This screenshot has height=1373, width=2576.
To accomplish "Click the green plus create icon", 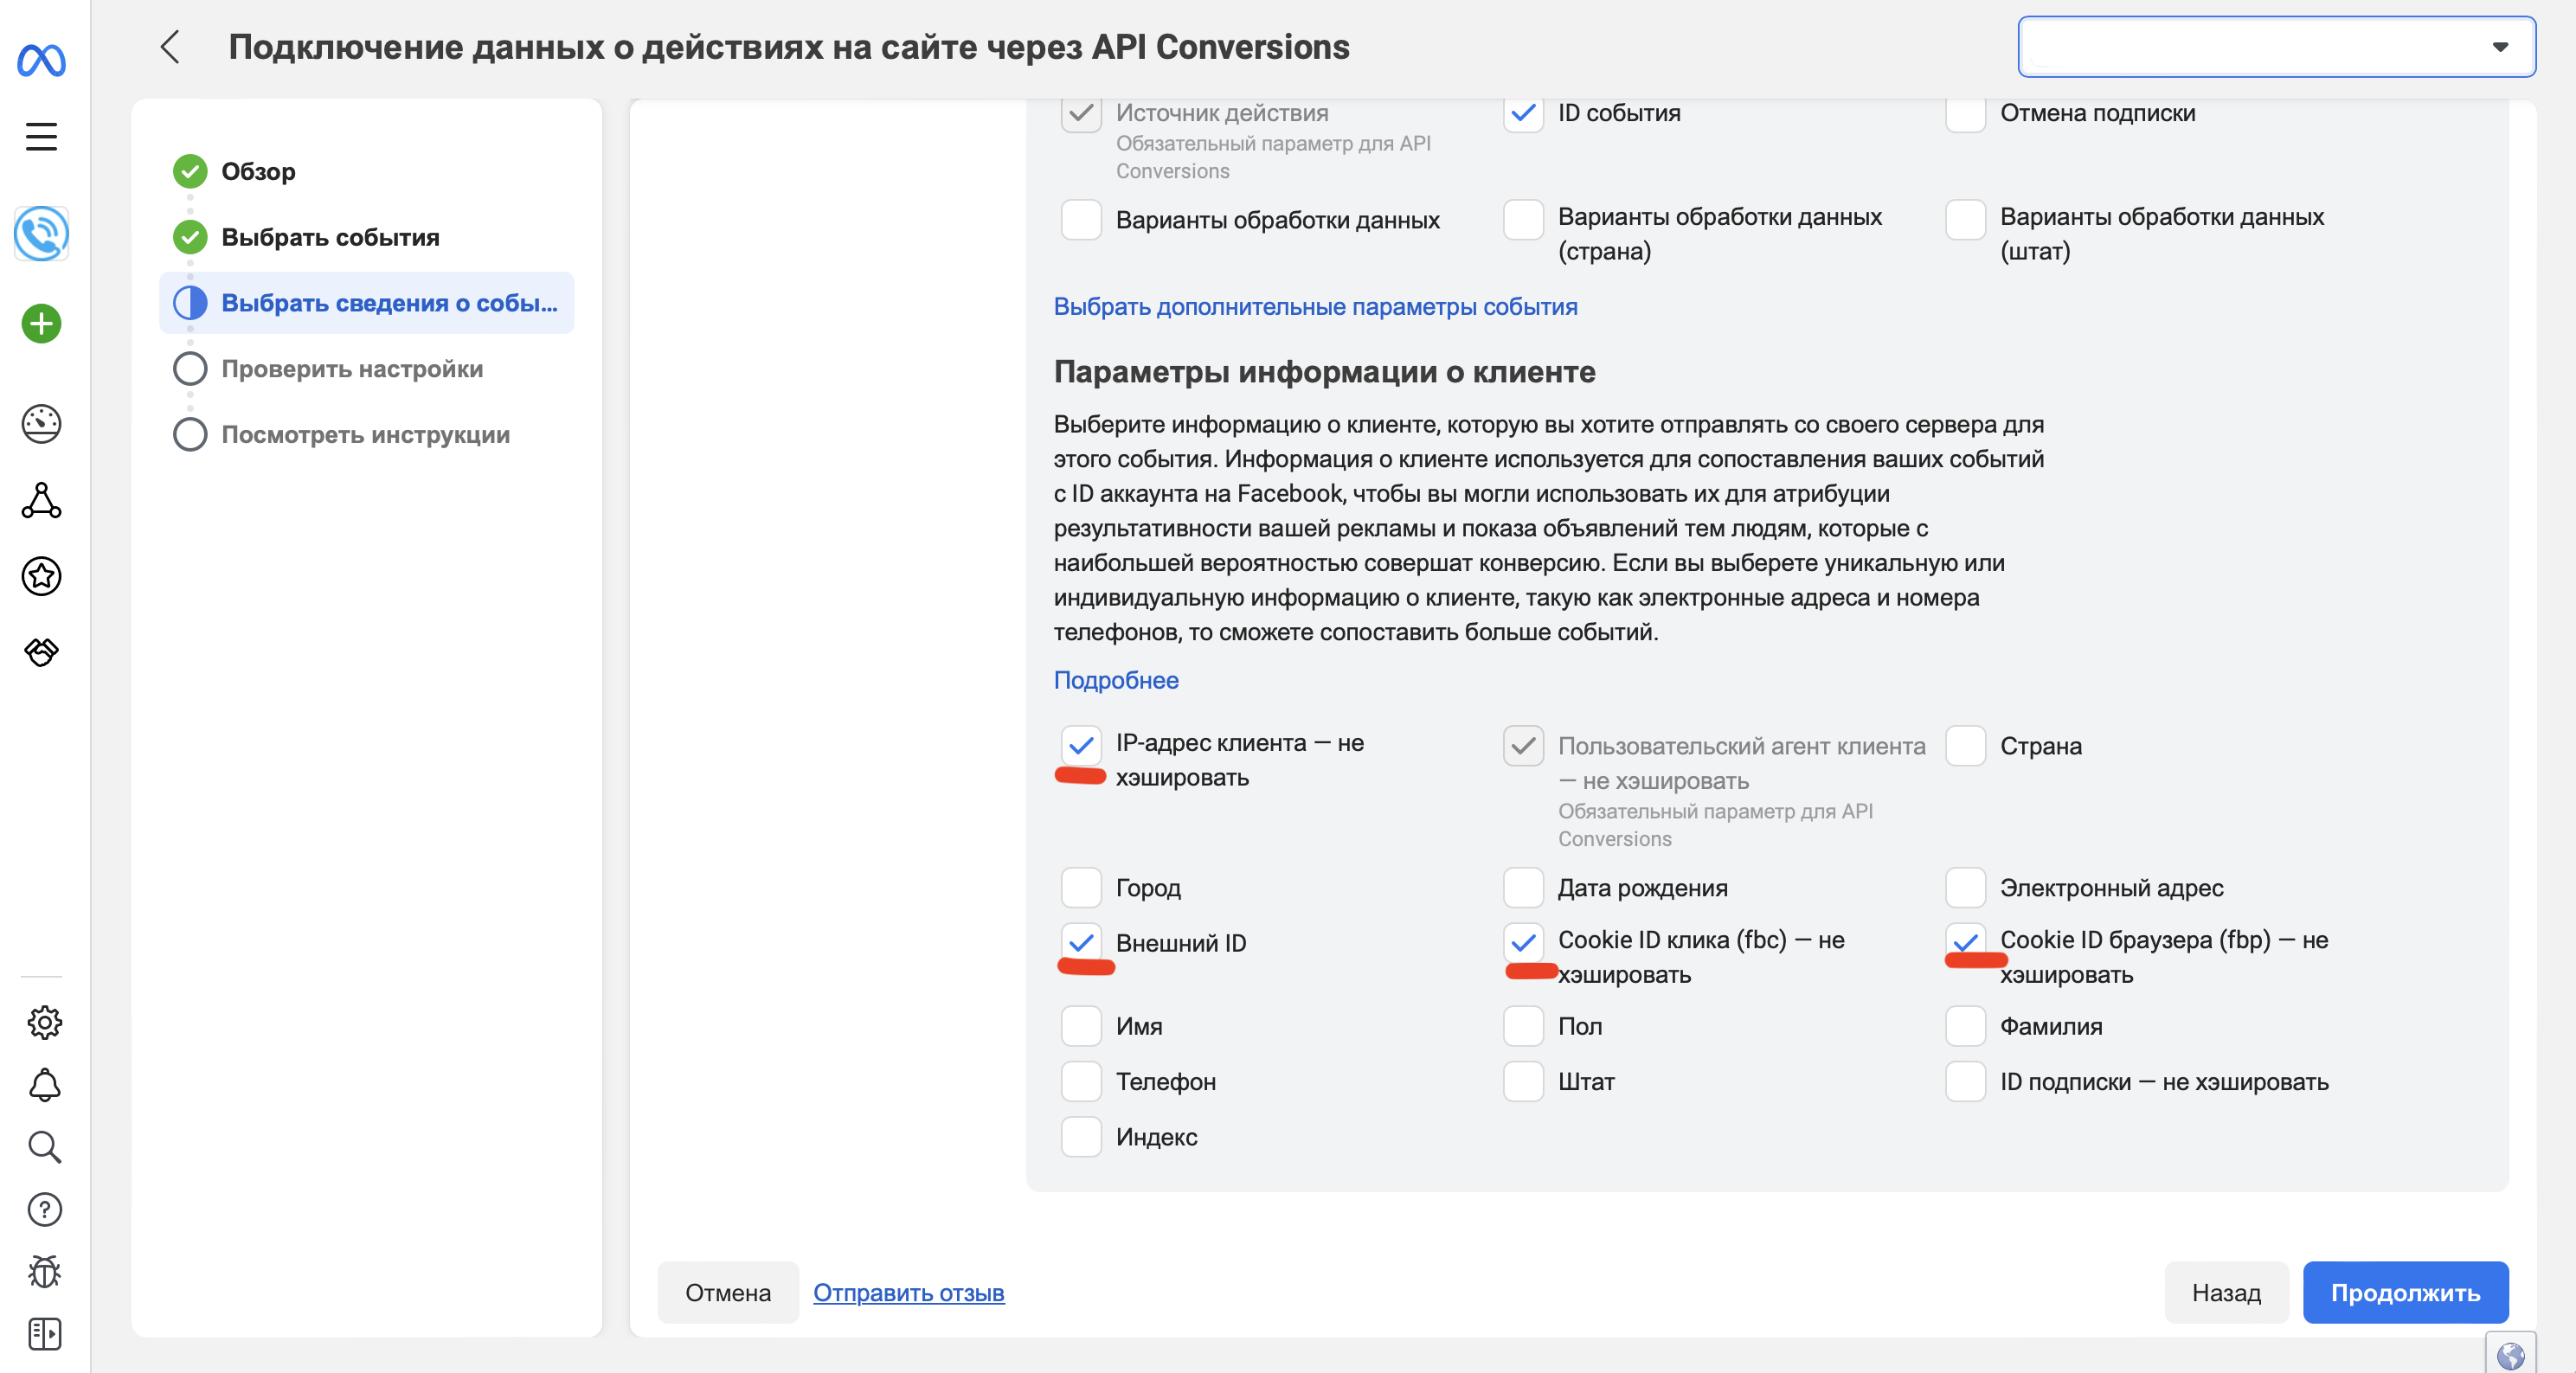I will (x=41, y=324).
